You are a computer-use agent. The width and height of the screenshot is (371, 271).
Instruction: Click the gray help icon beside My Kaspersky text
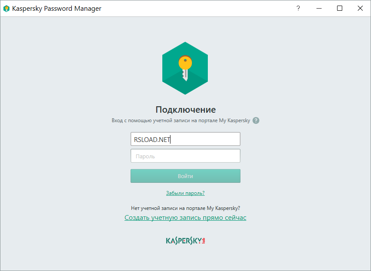tap(256, 120)
